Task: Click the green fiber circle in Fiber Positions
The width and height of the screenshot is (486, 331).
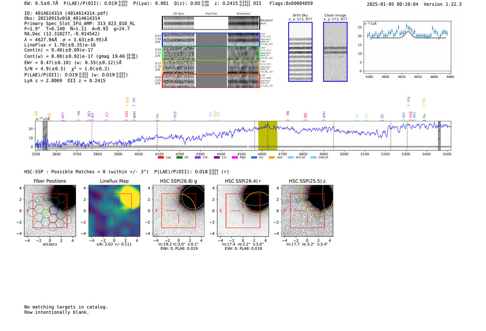Action: pyautogui.click(x=46, y=214)
